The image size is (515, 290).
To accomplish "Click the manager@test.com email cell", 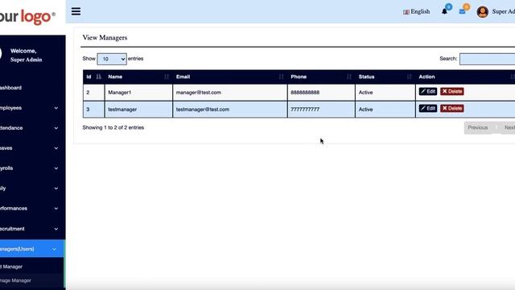I will [x=230, y=93].
